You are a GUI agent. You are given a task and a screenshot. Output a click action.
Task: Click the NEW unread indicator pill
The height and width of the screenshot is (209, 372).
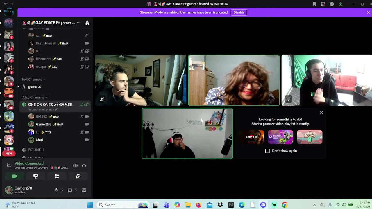point(9,154)
